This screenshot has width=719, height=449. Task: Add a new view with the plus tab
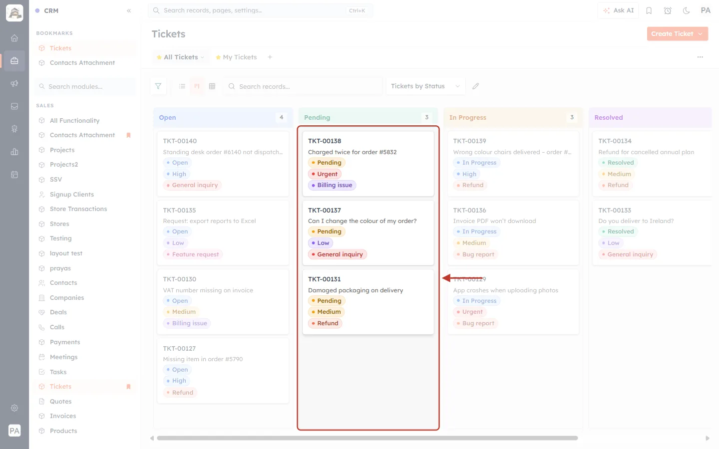pos(270,57)
